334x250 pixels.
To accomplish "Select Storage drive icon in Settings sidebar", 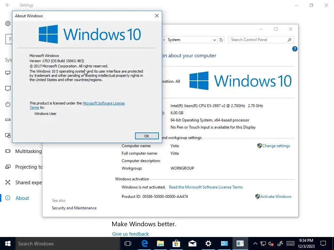I will (8, 120).
